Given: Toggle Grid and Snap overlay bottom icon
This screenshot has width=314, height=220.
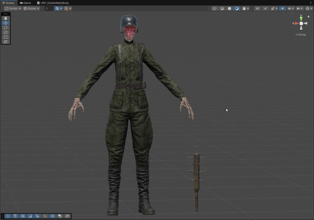Looking at the screenshot, I should click(x=23, y=216).
